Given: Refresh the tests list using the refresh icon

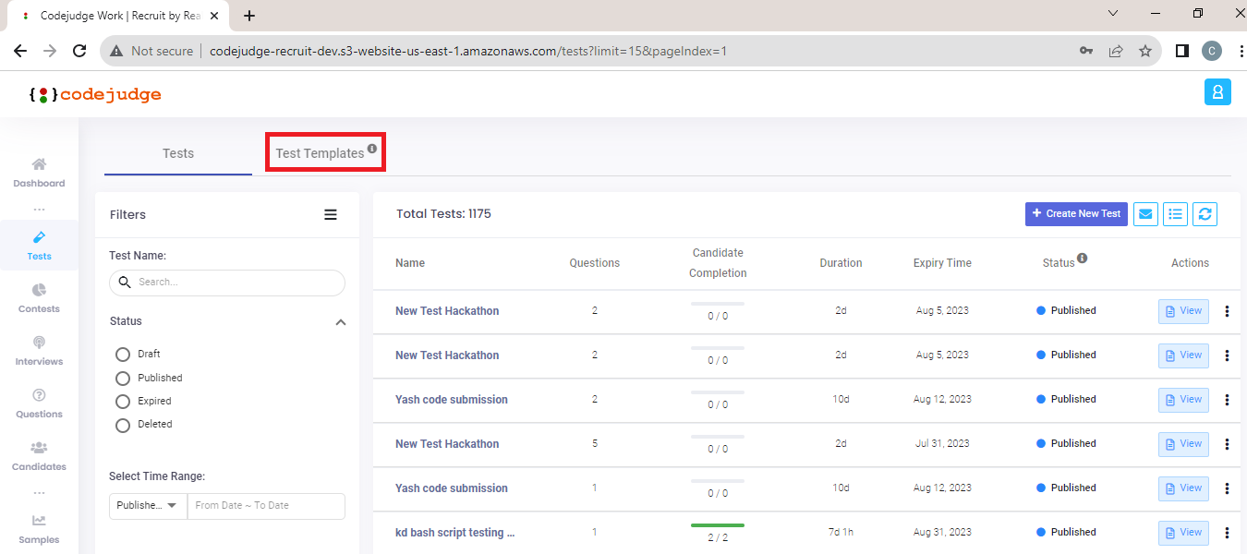Looking at the screenshot, I should click(1205, 214).
